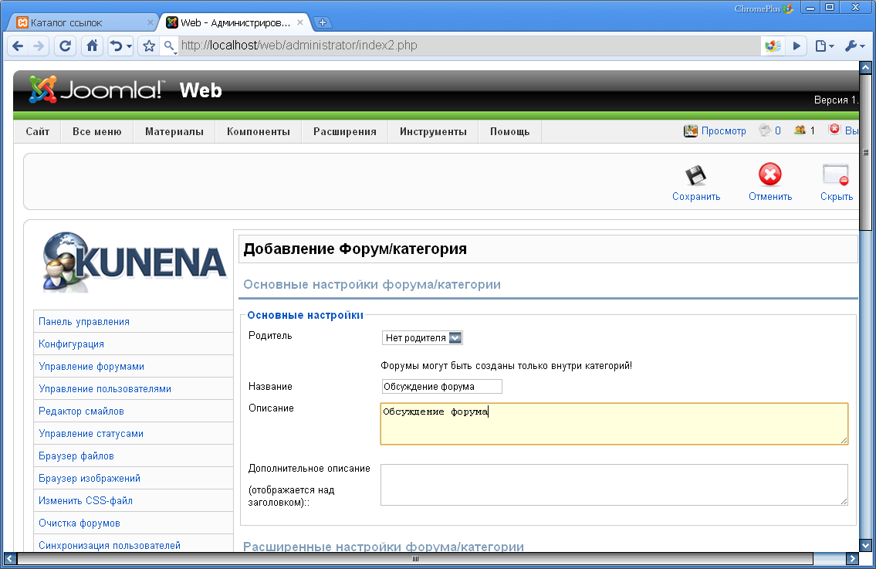
Task: Open the Помощь menu
Action: point(509,132)
